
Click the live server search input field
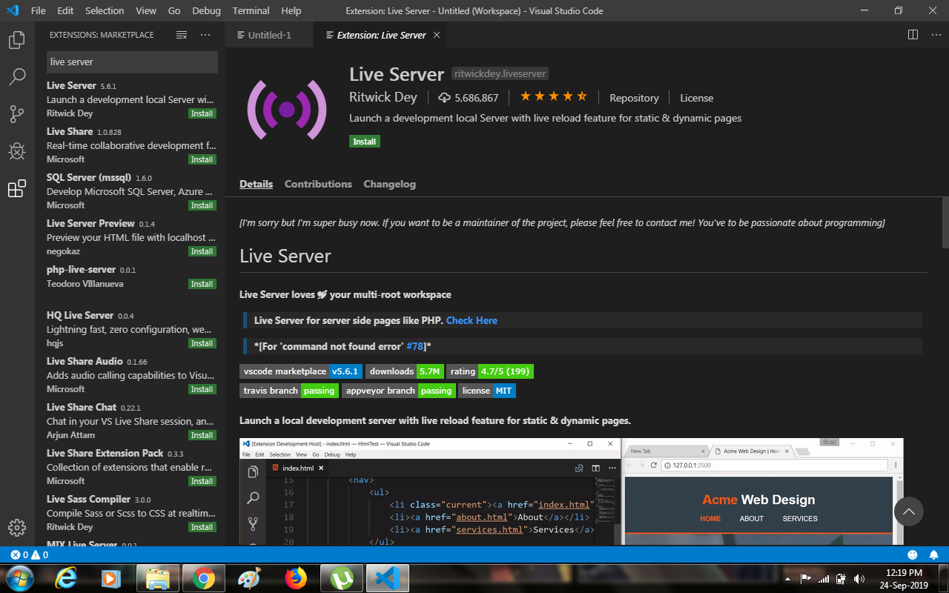[131, 62]
